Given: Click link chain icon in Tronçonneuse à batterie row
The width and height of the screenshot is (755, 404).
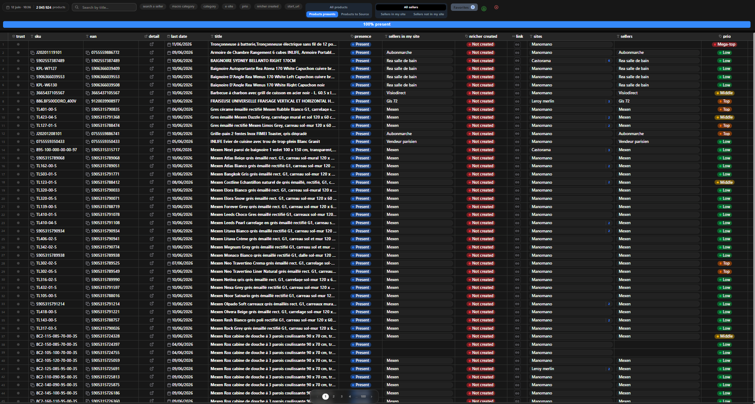Looking at the screenshot, I should pos(517,44).
